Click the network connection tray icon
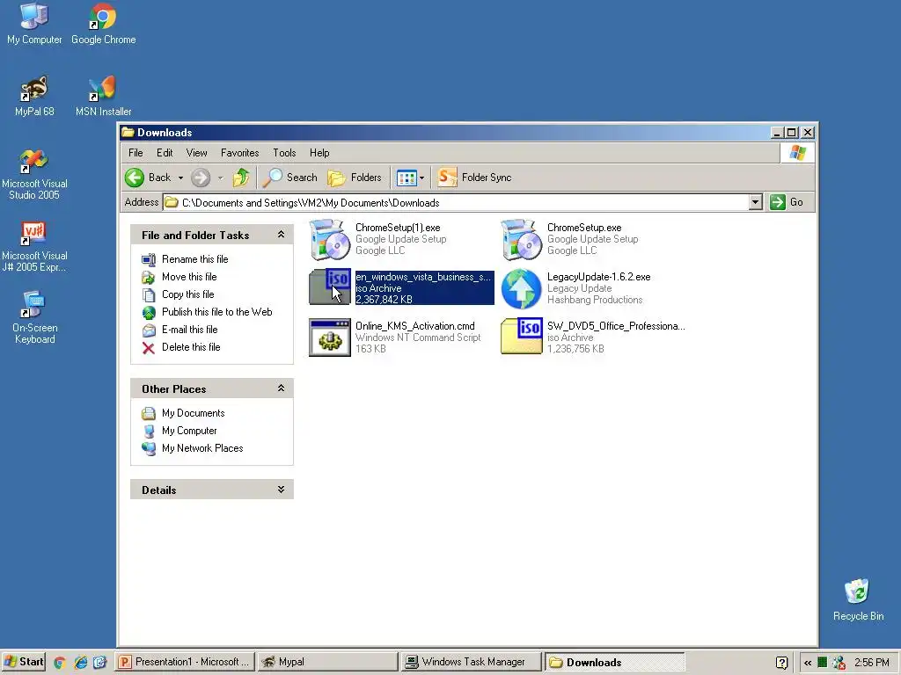901x675 pixels. pyautogui.click(x=839, y=663)
